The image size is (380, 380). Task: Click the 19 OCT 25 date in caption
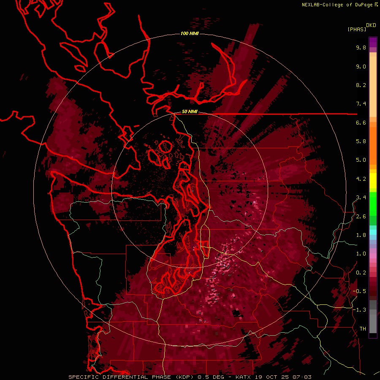pos(272,377)
